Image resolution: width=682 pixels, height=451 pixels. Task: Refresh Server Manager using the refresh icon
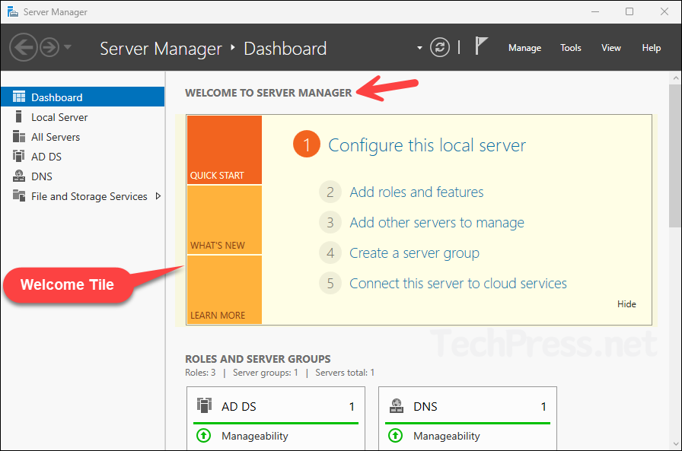(x=440, y=47)
